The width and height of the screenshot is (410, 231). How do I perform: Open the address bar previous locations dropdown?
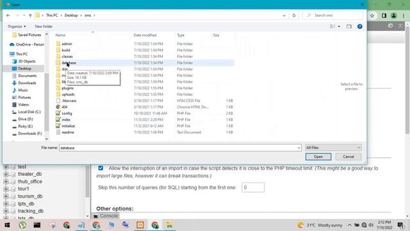pos(284,15)
